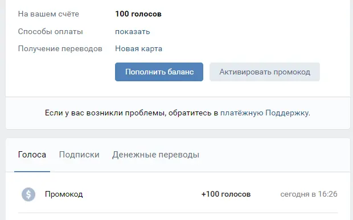Image resolution: width=353 pixels, height=220 pixels.
Task: Click the divider line under Промокод row
Action: (x=178, y=213)
